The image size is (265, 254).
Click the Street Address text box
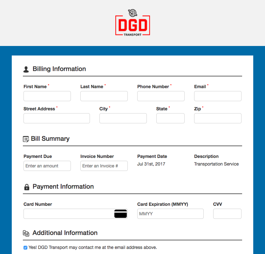[x=57, y=118]
